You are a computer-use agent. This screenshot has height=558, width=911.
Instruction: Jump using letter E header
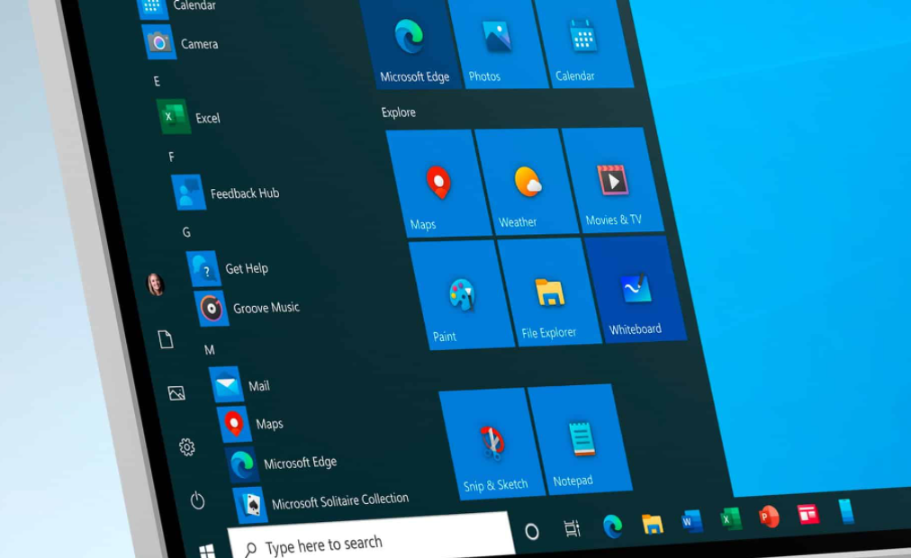[x=157, y=81]
